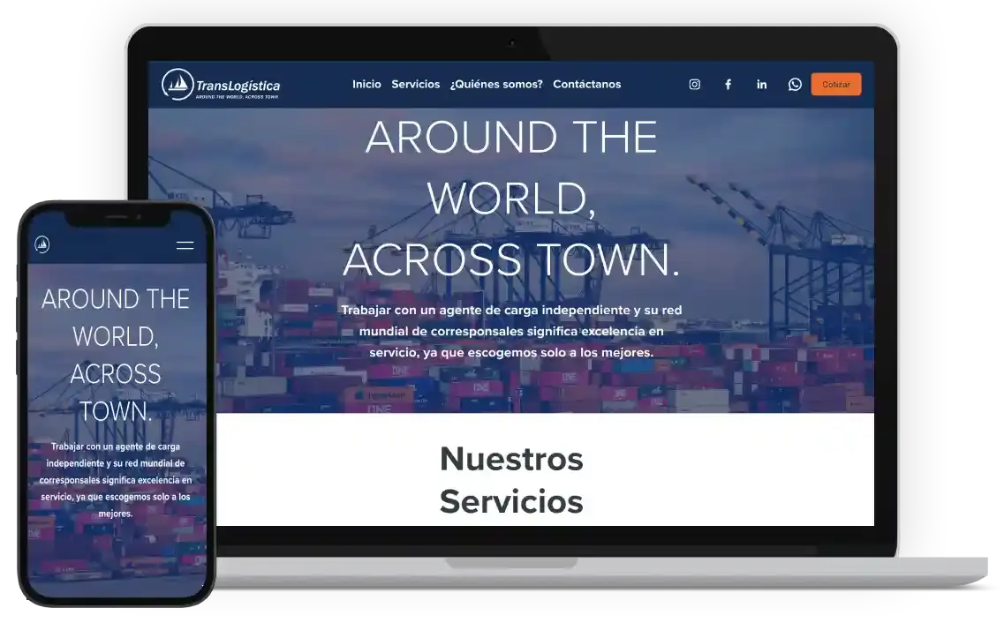Viewport: 1004px width, 623px height.
Task: Click the laptop hero heading text
Action: (x=511, y=199)
